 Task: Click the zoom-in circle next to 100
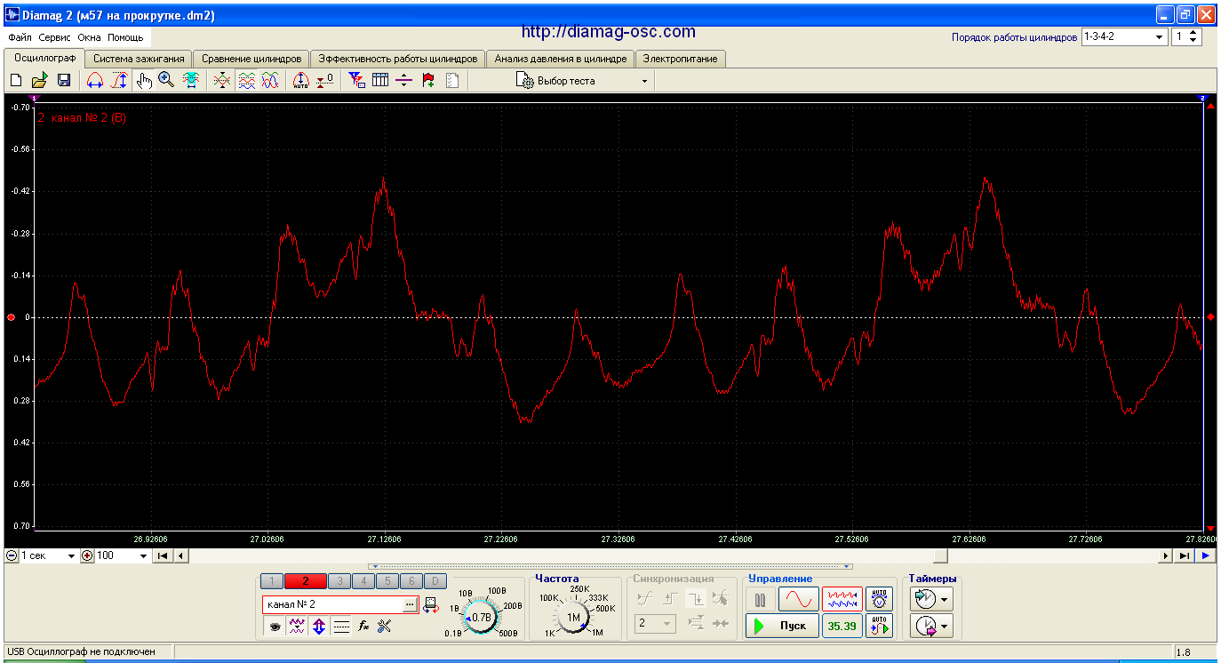87,555
